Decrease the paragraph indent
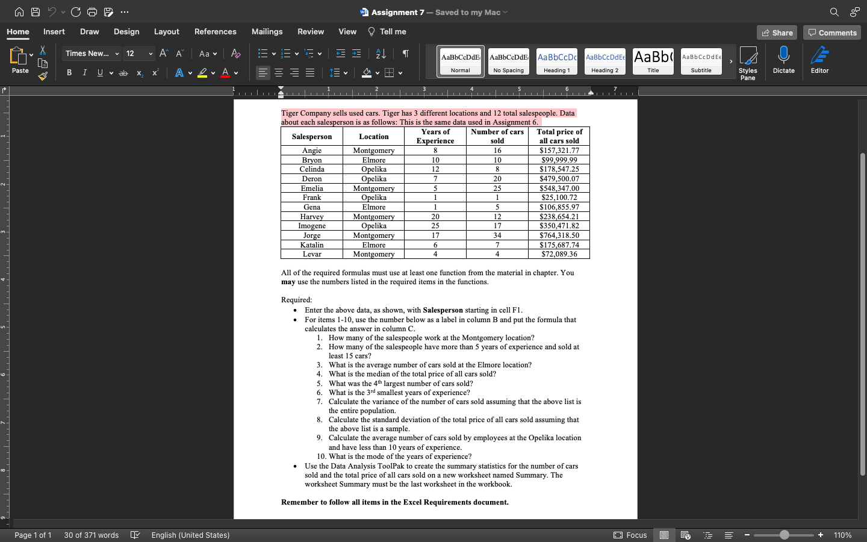Viewport: 867px width, 542px height. (341, 54)
